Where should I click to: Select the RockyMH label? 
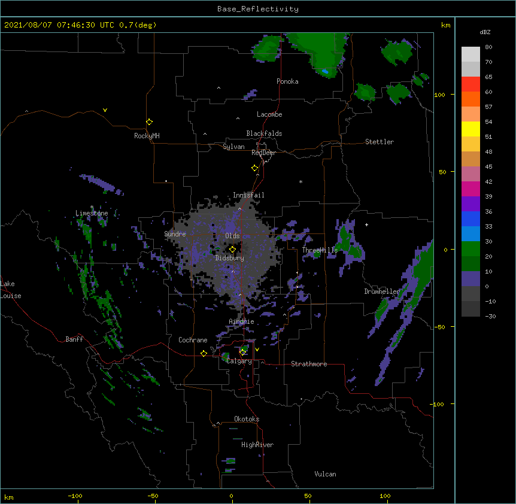(147, 136)
